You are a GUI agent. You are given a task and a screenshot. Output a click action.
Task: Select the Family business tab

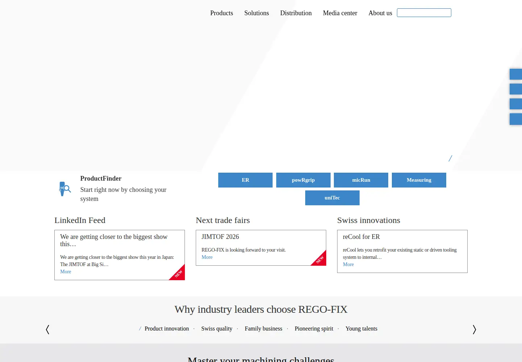[264, 329]
